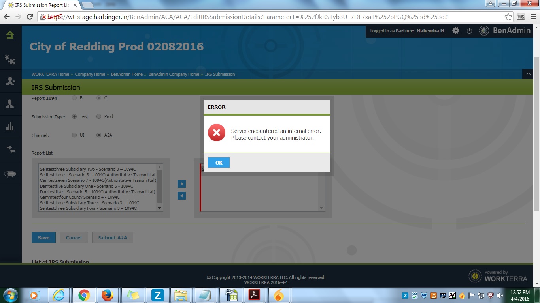540x303 pixels.
Task: Click the power logout icon
Action: pos(469,31)
